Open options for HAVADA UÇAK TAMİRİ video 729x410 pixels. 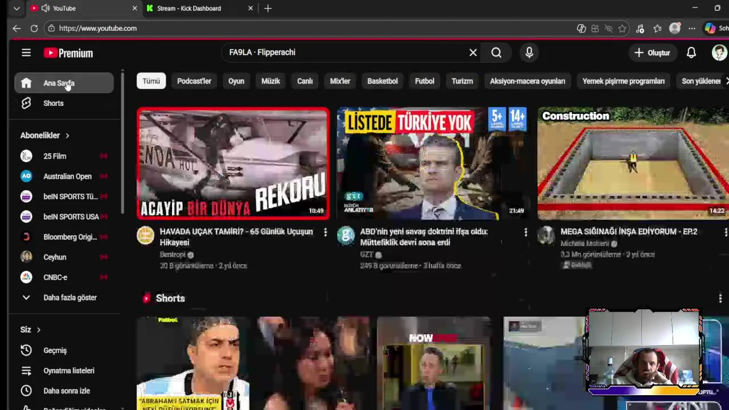(325, 232)
